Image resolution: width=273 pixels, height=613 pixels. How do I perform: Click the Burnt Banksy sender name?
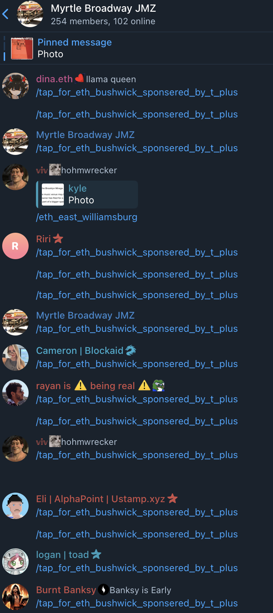coord(66,590)
